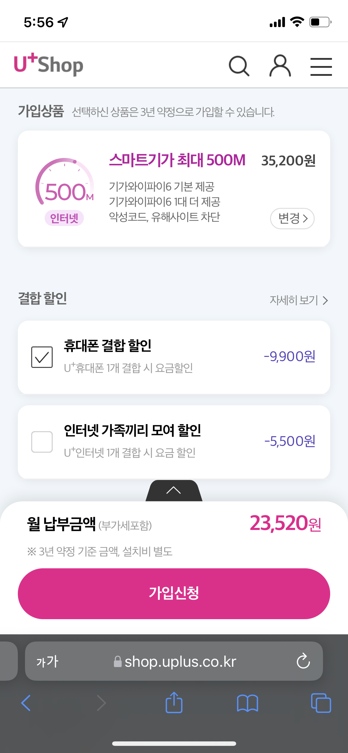
Task: Tap Safari's share icon
Action: (x=174, y=702)
